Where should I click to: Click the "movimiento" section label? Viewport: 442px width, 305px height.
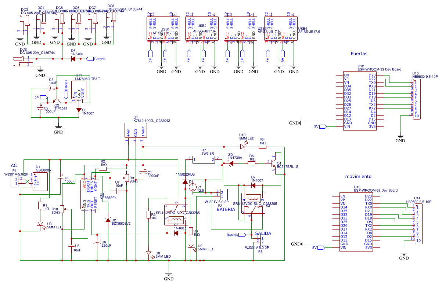(358, 176)
